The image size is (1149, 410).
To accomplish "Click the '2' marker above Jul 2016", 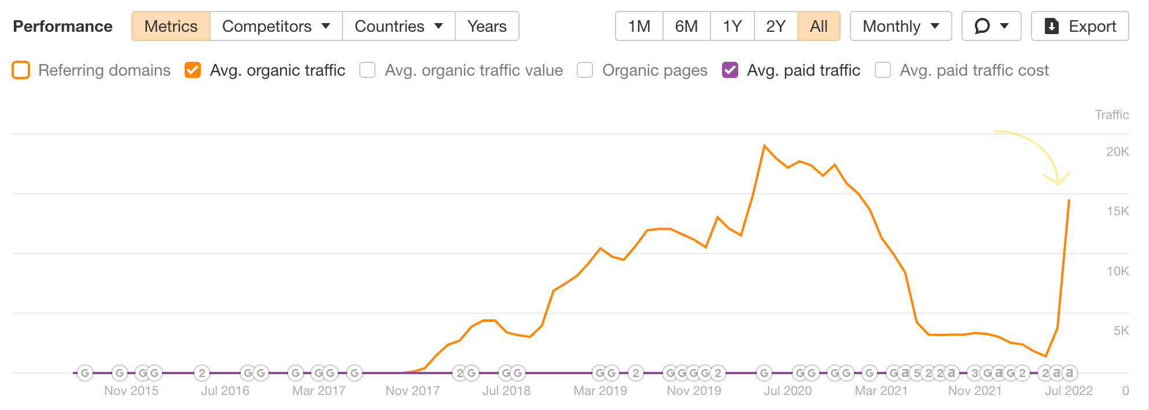I will pos(202,373).
